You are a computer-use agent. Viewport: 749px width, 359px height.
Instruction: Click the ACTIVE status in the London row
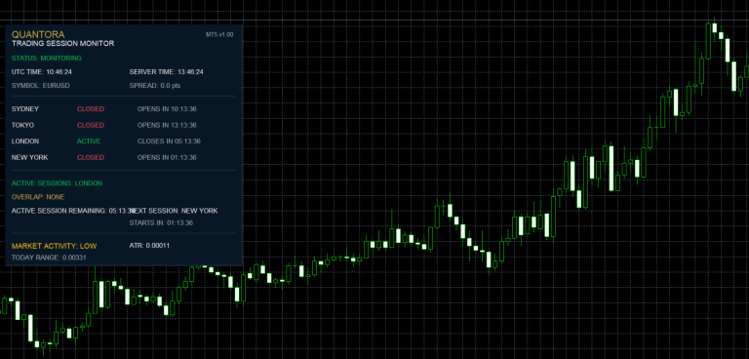89,141
